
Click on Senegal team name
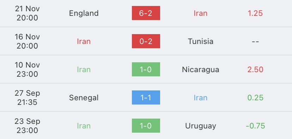click(x=84, y=98)
